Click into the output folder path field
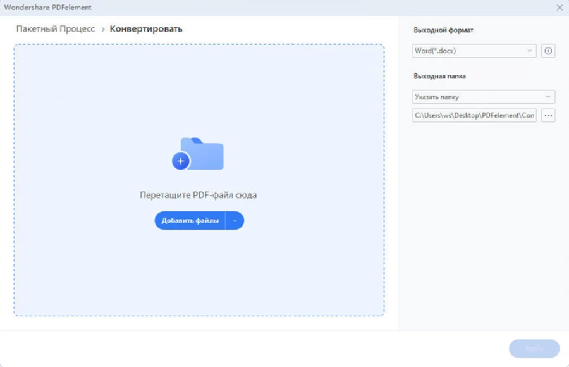The width and height of the screenshot is (569, 367). click(x=474, y=116)
